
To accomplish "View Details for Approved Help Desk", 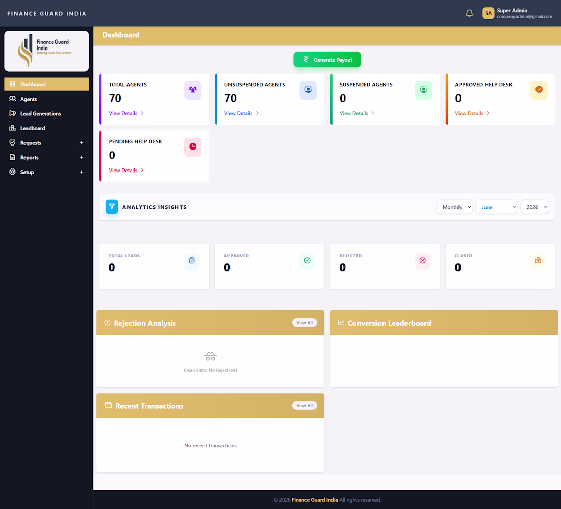I will coord(472,113).
